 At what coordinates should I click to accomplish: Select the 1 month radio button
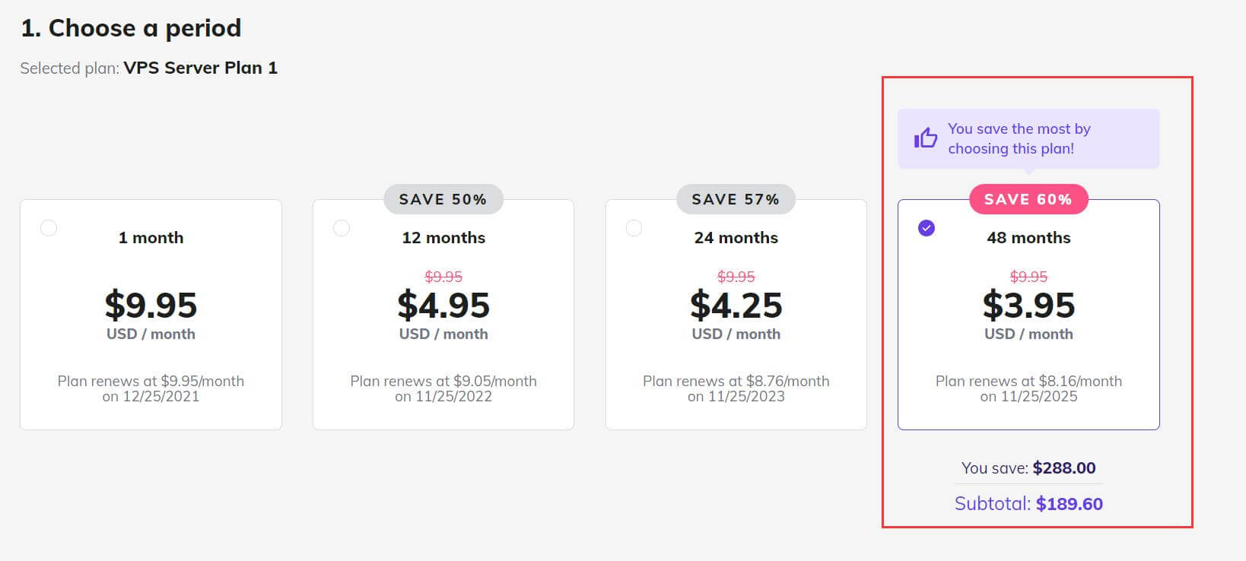49,228
